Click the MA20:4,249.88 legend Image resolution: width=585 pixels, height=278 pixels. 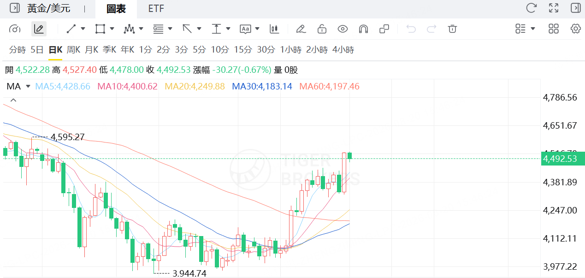(x=195, y=86)
